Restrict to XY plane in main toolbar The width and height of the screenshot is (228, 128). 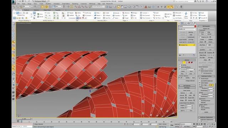click(169, 7)
